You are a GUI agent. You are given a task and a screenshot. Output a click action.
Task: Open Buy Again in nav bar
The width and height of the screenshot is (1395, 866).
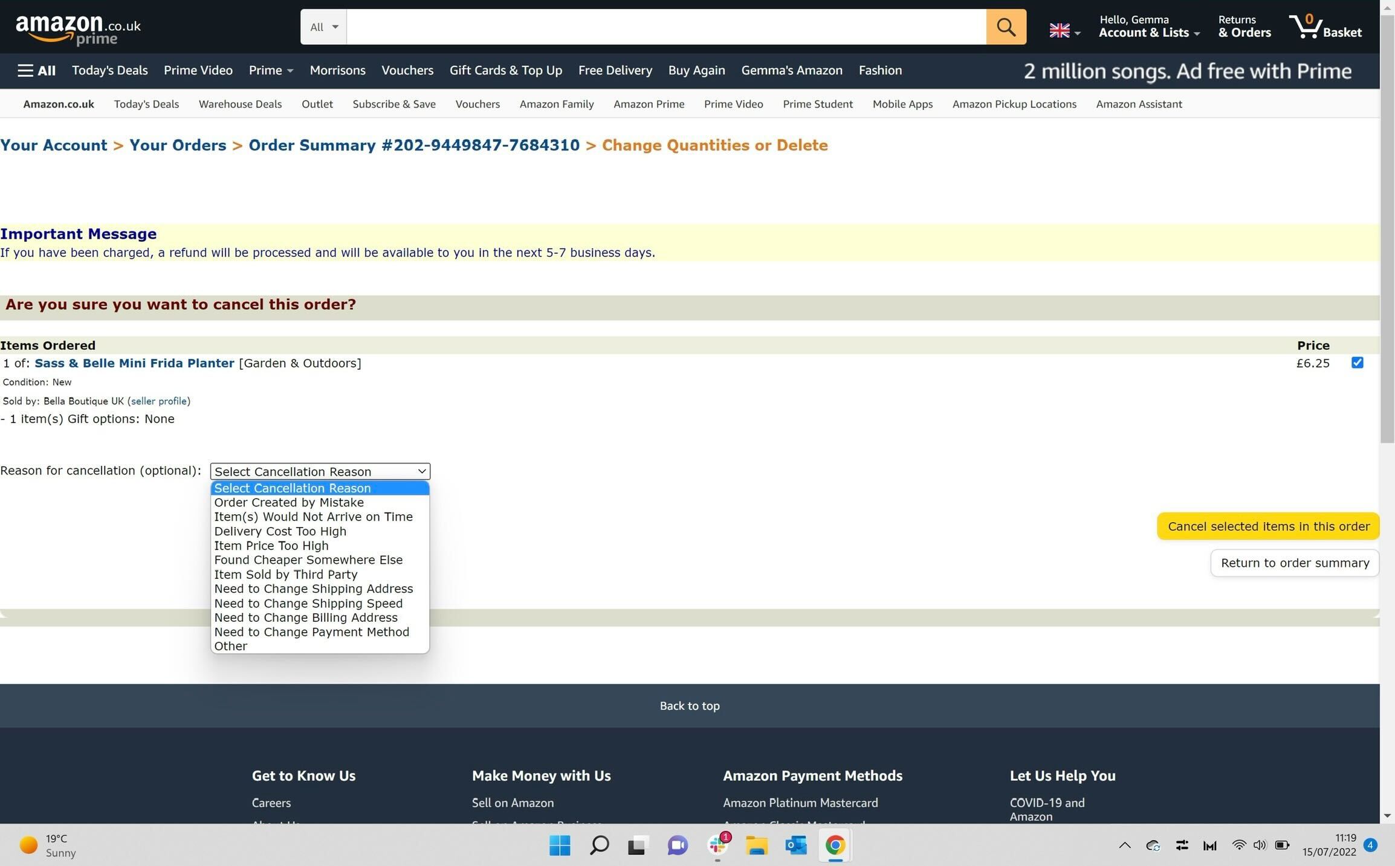696,71
